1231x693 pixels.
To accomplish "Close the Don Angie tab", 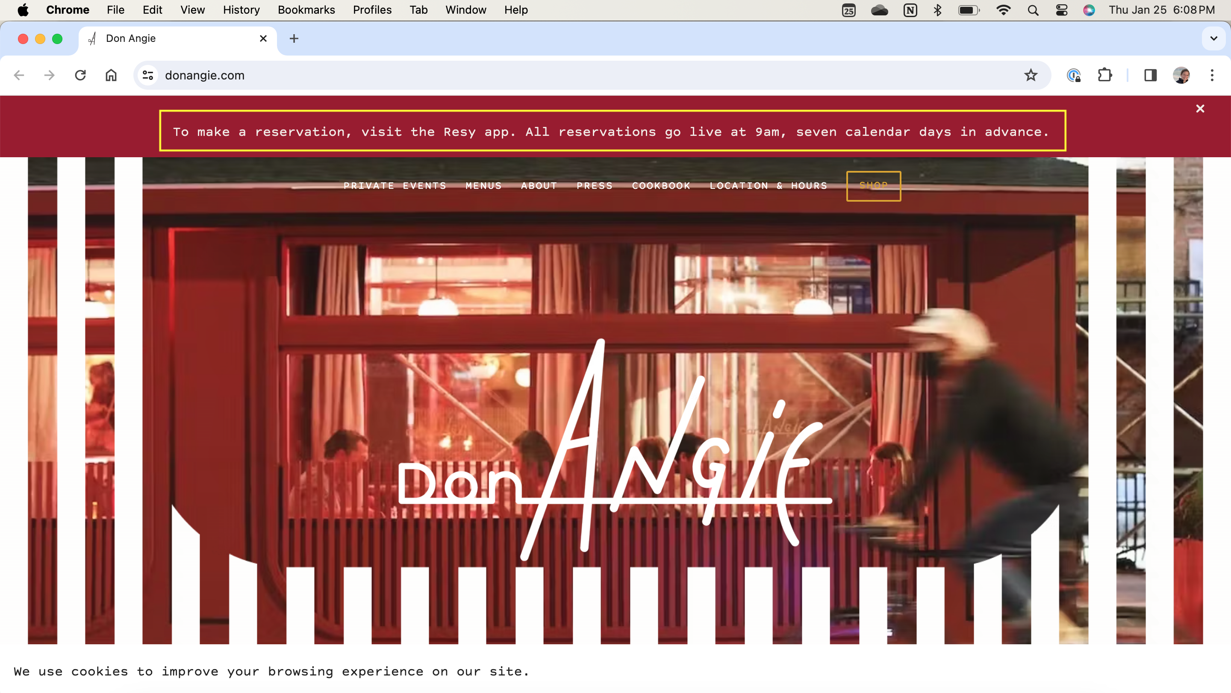I will point(263,39).
